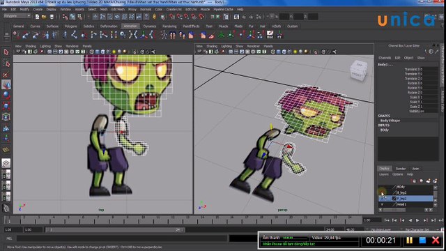Viewport: 446px width, 251px height.
Task: Pause the screen recorder with yellow button
Action: (x=409, y=241)
